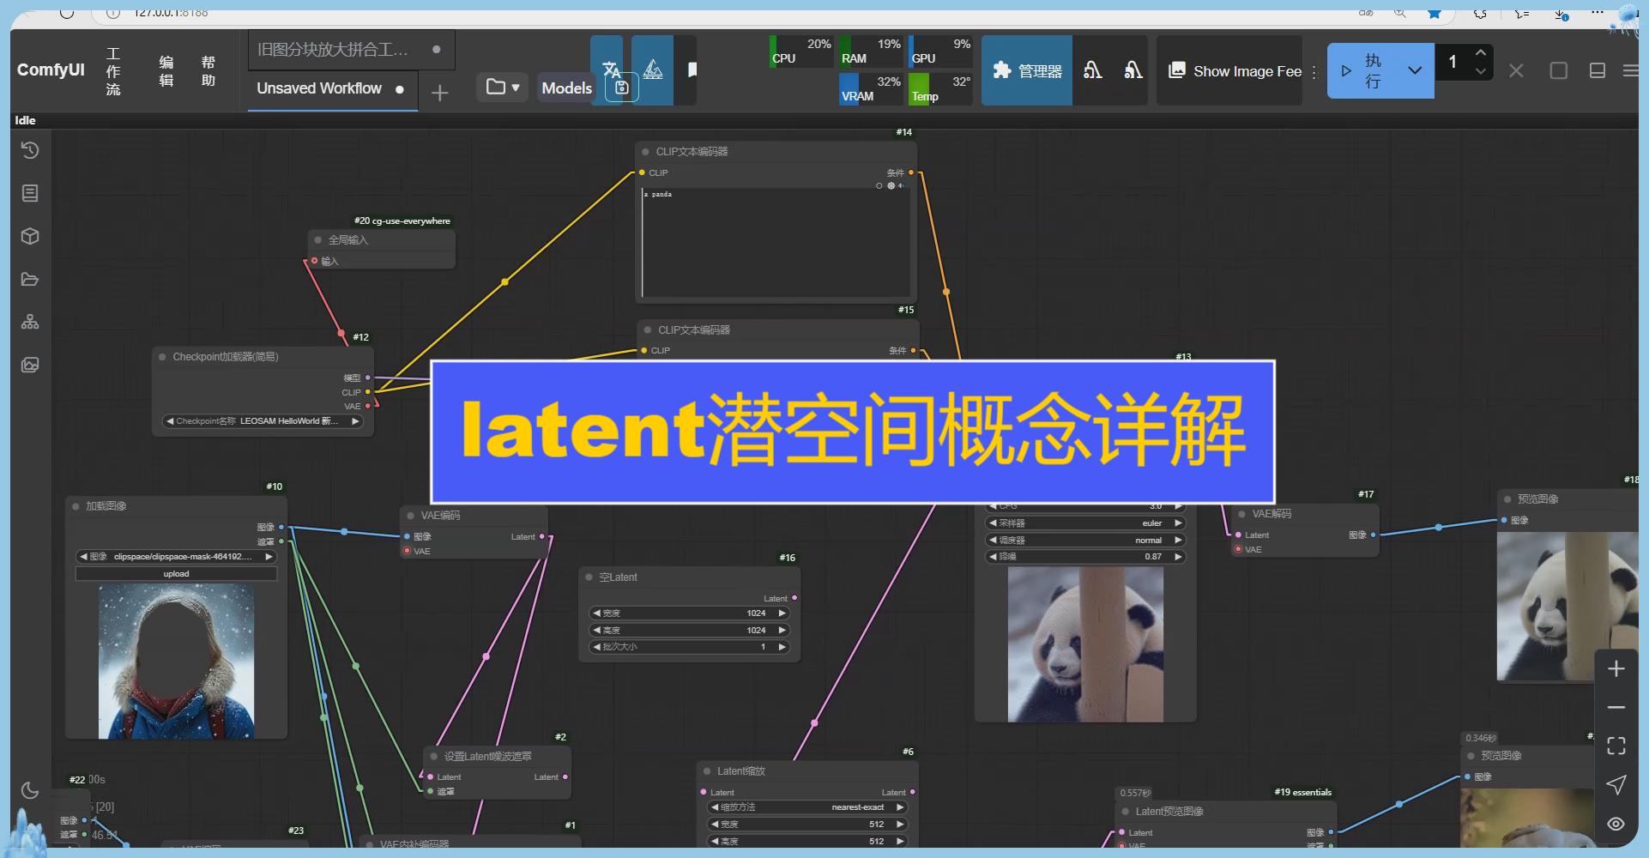Toggle the bottom panel icon
The image size is (1649, 858).
click(x=1597, y=71)
